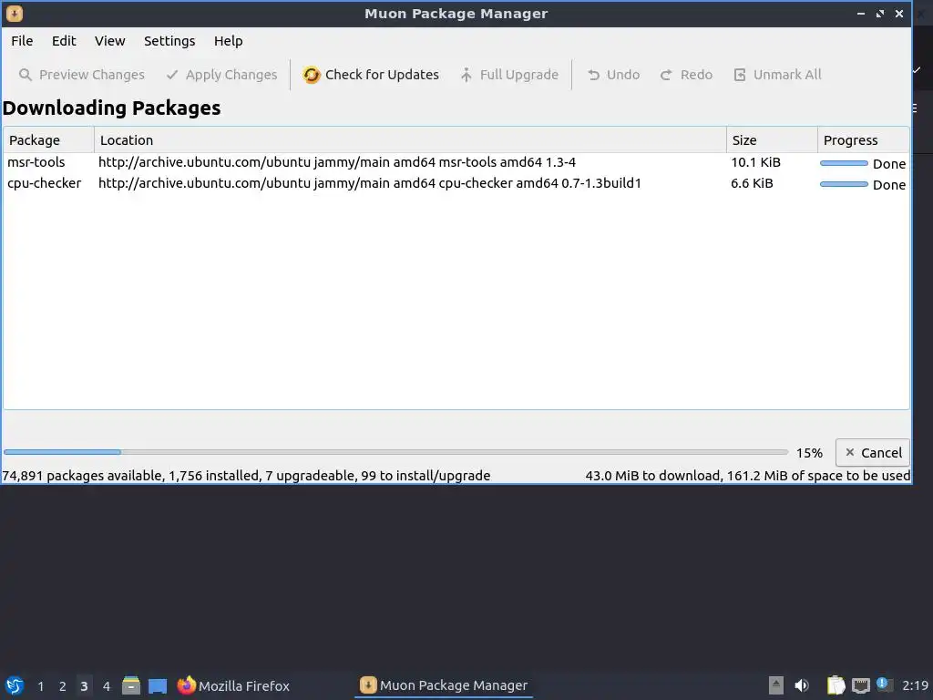Click the 43.0 MiB to download status text
The width and height of the screenshot is (933, 700).
(748, 476)
